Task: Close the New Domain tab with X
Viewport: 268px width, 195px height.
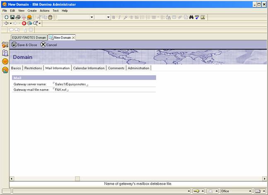Action: [73, 38]
